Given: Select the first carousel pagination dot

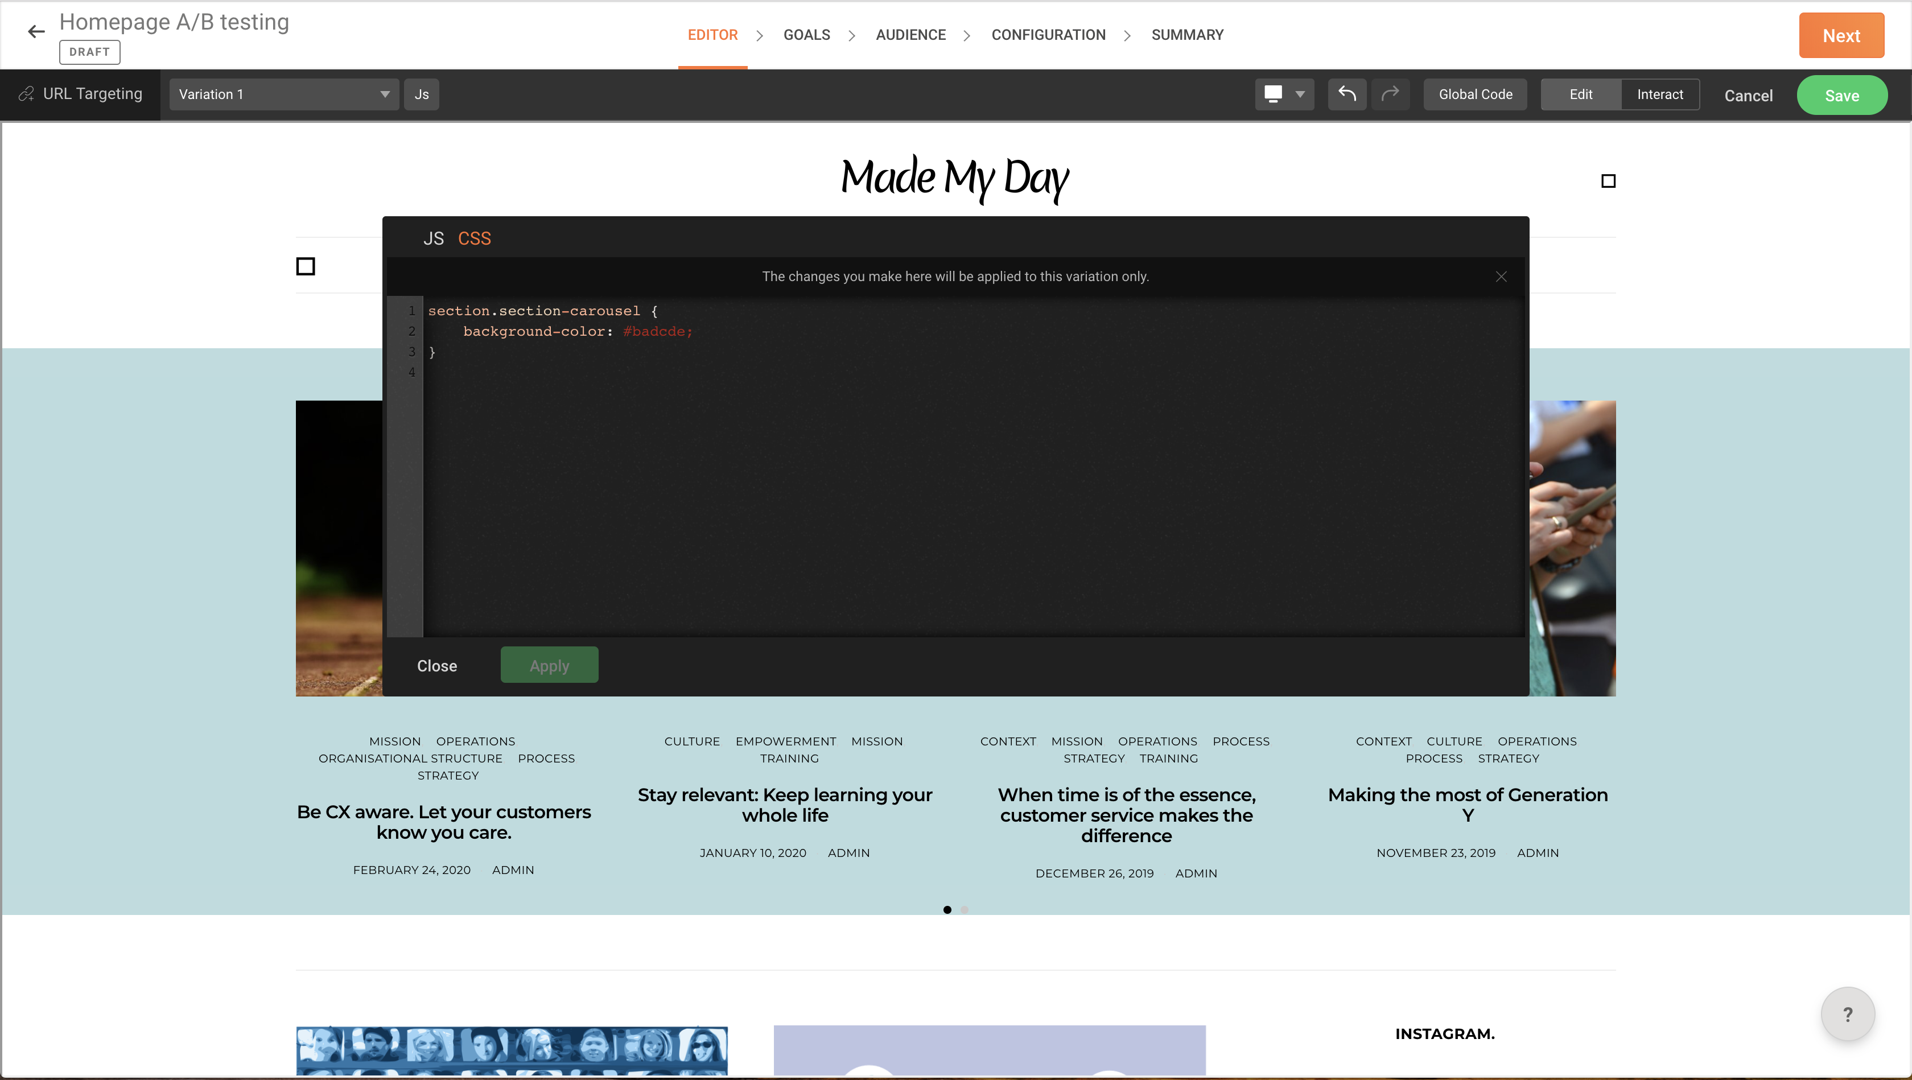Looking at the screenshot, I should pyautogui.click(x=947, y=909).
